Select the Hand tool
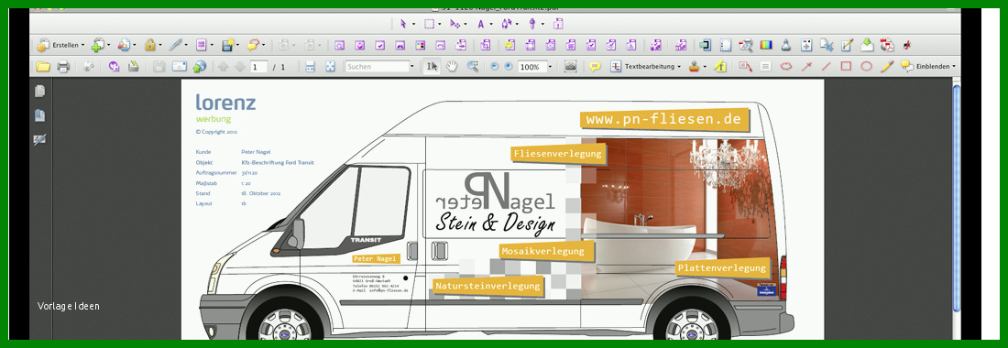The image size is (1008, 348). 452,66
